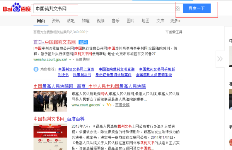
Task: Click the Supreme Court result photo thumbnail
Action: click(50, 101)
